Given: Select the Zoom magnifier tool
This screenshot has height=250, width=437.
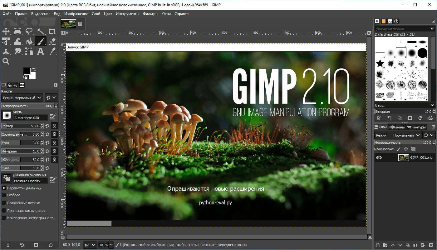Looking at the screenshot, I should 6,61.
